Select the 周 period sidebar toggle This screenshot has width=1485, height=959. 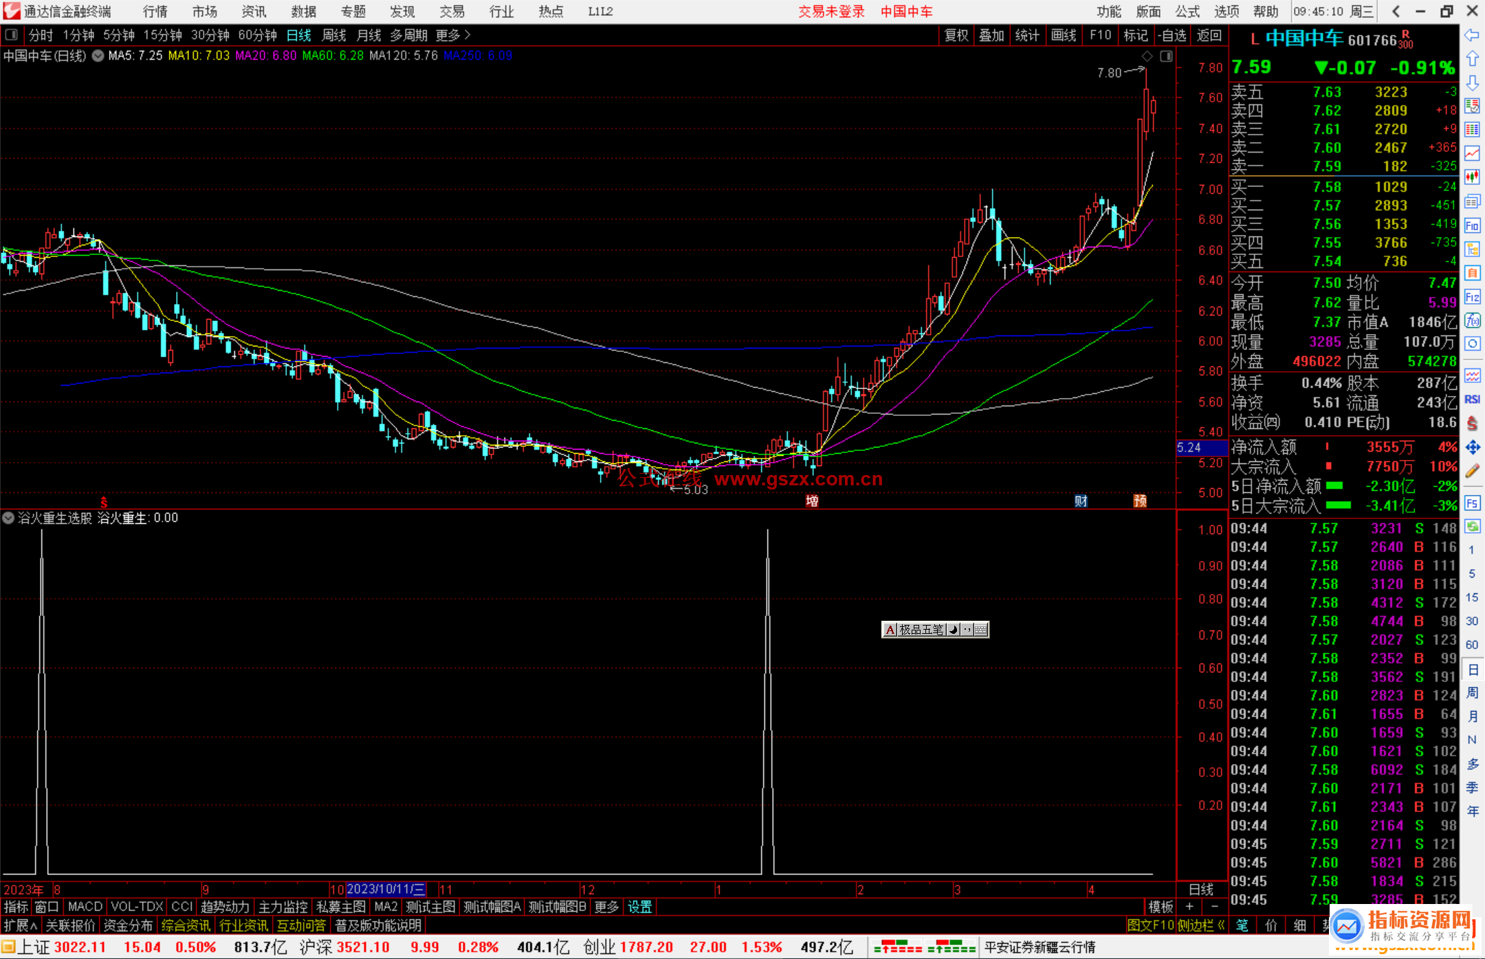(1472, 692)
